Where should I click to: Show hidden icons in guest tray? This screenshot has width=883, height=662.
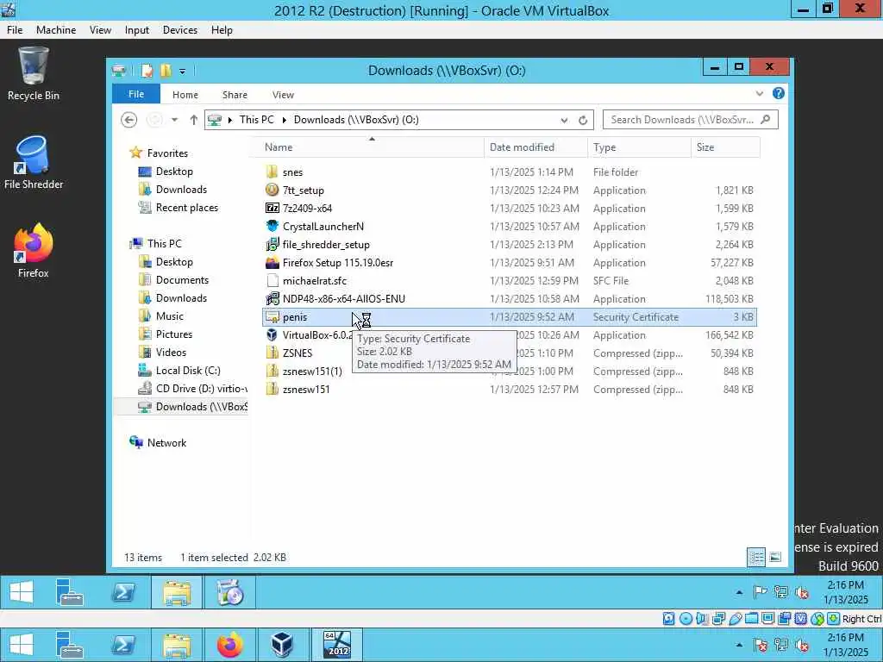tap(739, 592)
